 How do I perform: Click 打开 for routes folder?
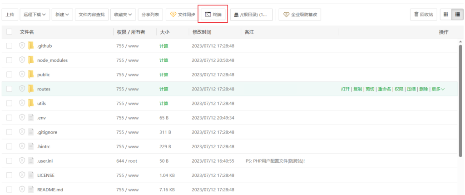click(x=345, y=89)
